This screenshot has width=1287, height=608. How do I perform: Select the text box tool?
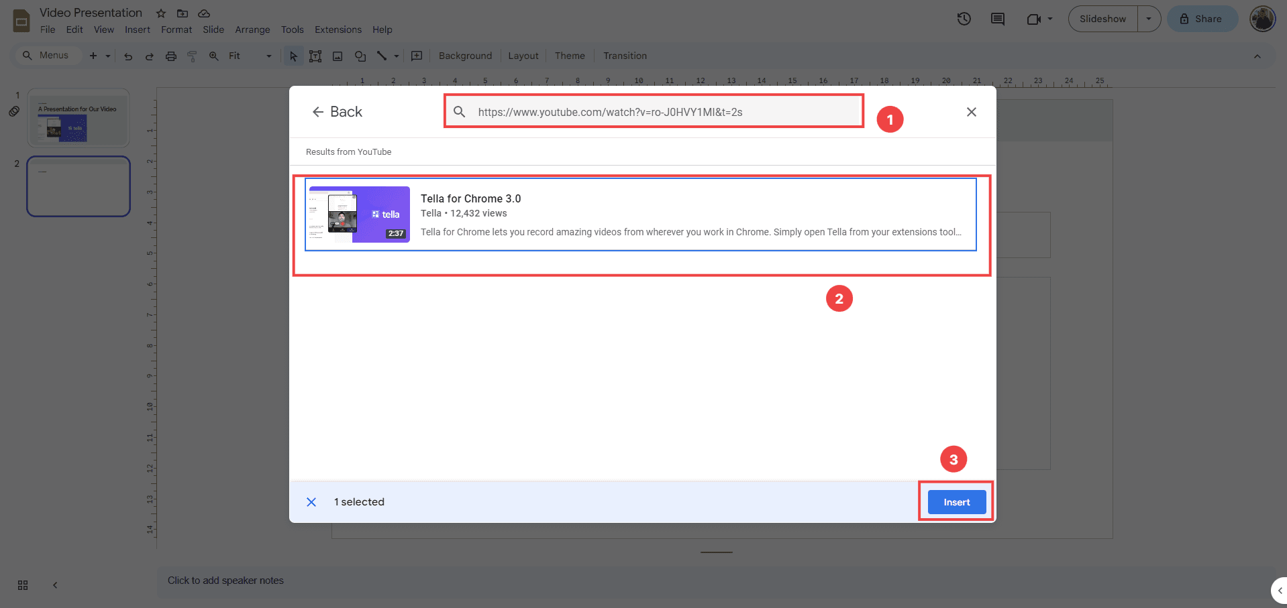[315, 56]
